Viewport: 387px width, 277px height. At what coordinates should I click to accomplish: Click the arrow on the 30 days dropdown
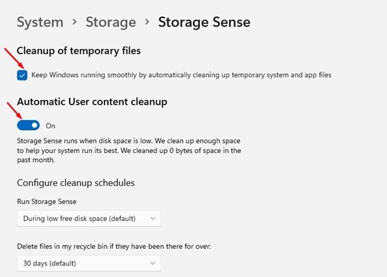(152, 263)
